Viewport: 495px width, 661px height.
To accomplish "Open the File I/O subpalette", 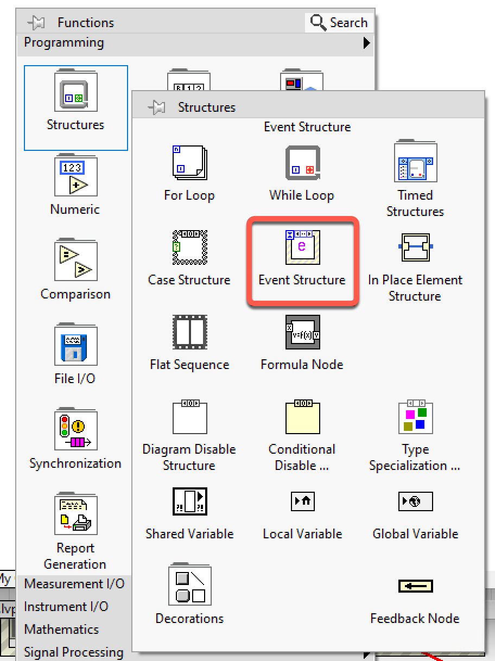I will (75, 345).
